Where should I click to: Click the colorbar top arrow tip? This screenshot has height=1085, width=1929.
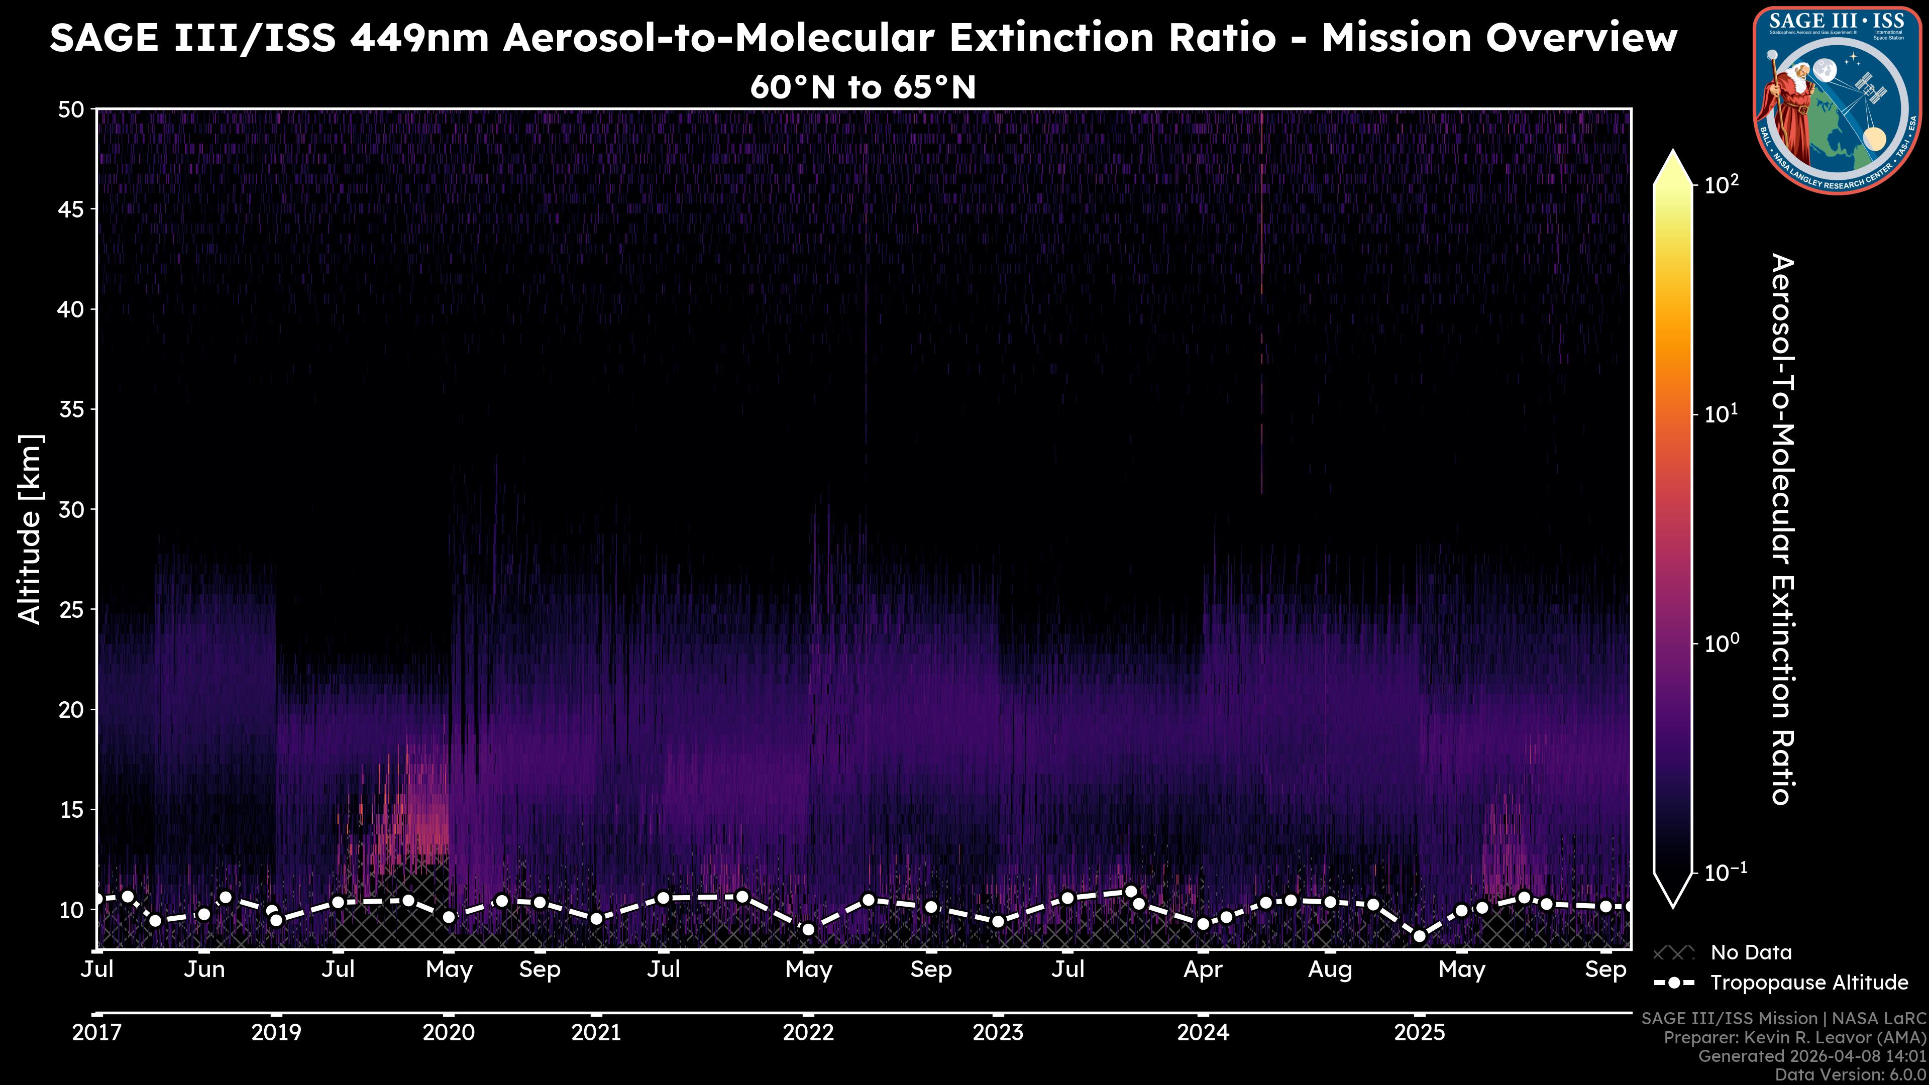(x=1674, y=154)
